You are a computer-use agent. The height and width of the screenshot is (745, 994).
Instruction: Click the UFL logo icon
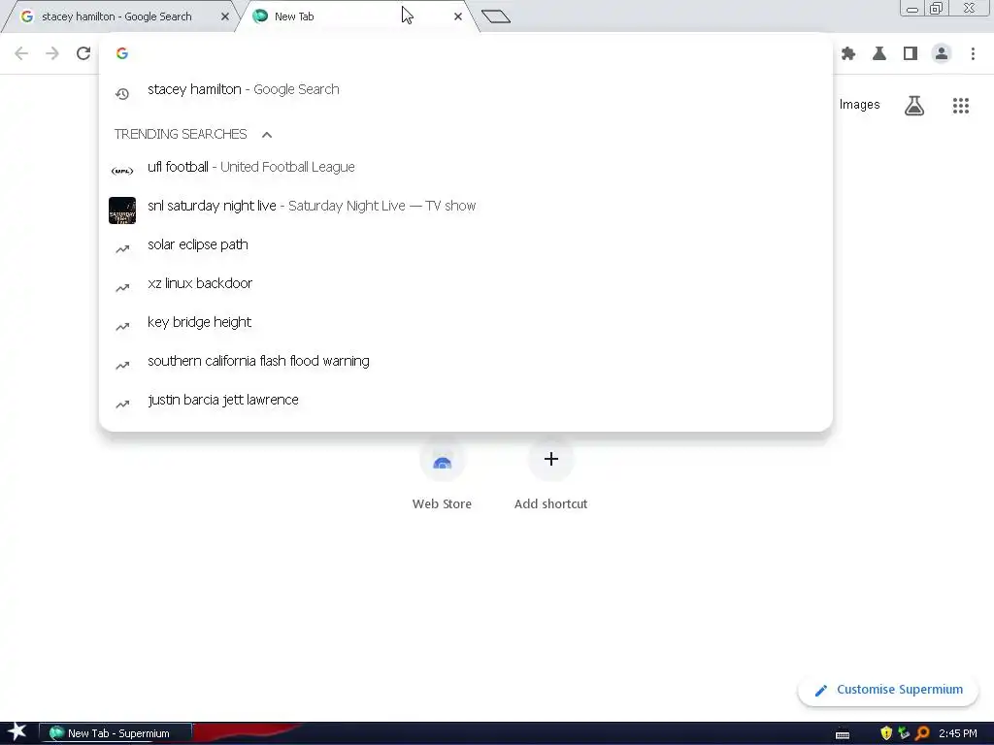point(122,171)
